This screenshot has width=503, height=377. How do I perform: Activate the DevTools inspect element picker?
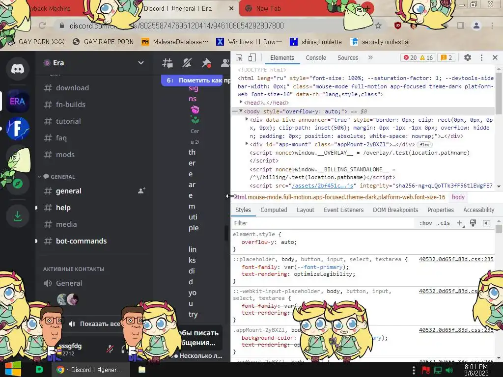pos(239,58)
